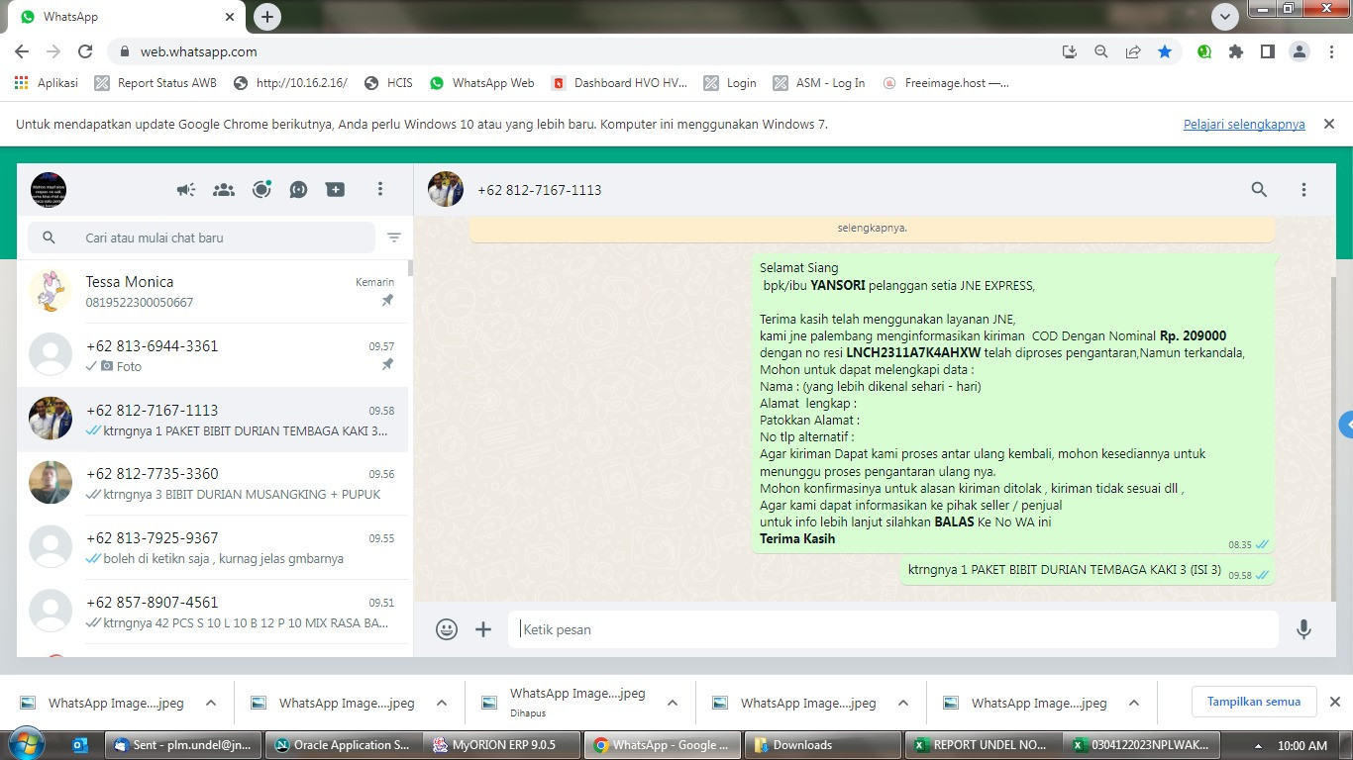Viewport: 1353px width, 760px height.
Task: Click the tracking number LNCH2311A7K4AHXW in the message
Action: point(913,352)
